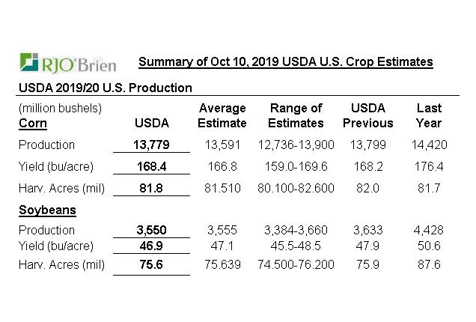Click last year's corn production 14,420

tap(428, 145)
